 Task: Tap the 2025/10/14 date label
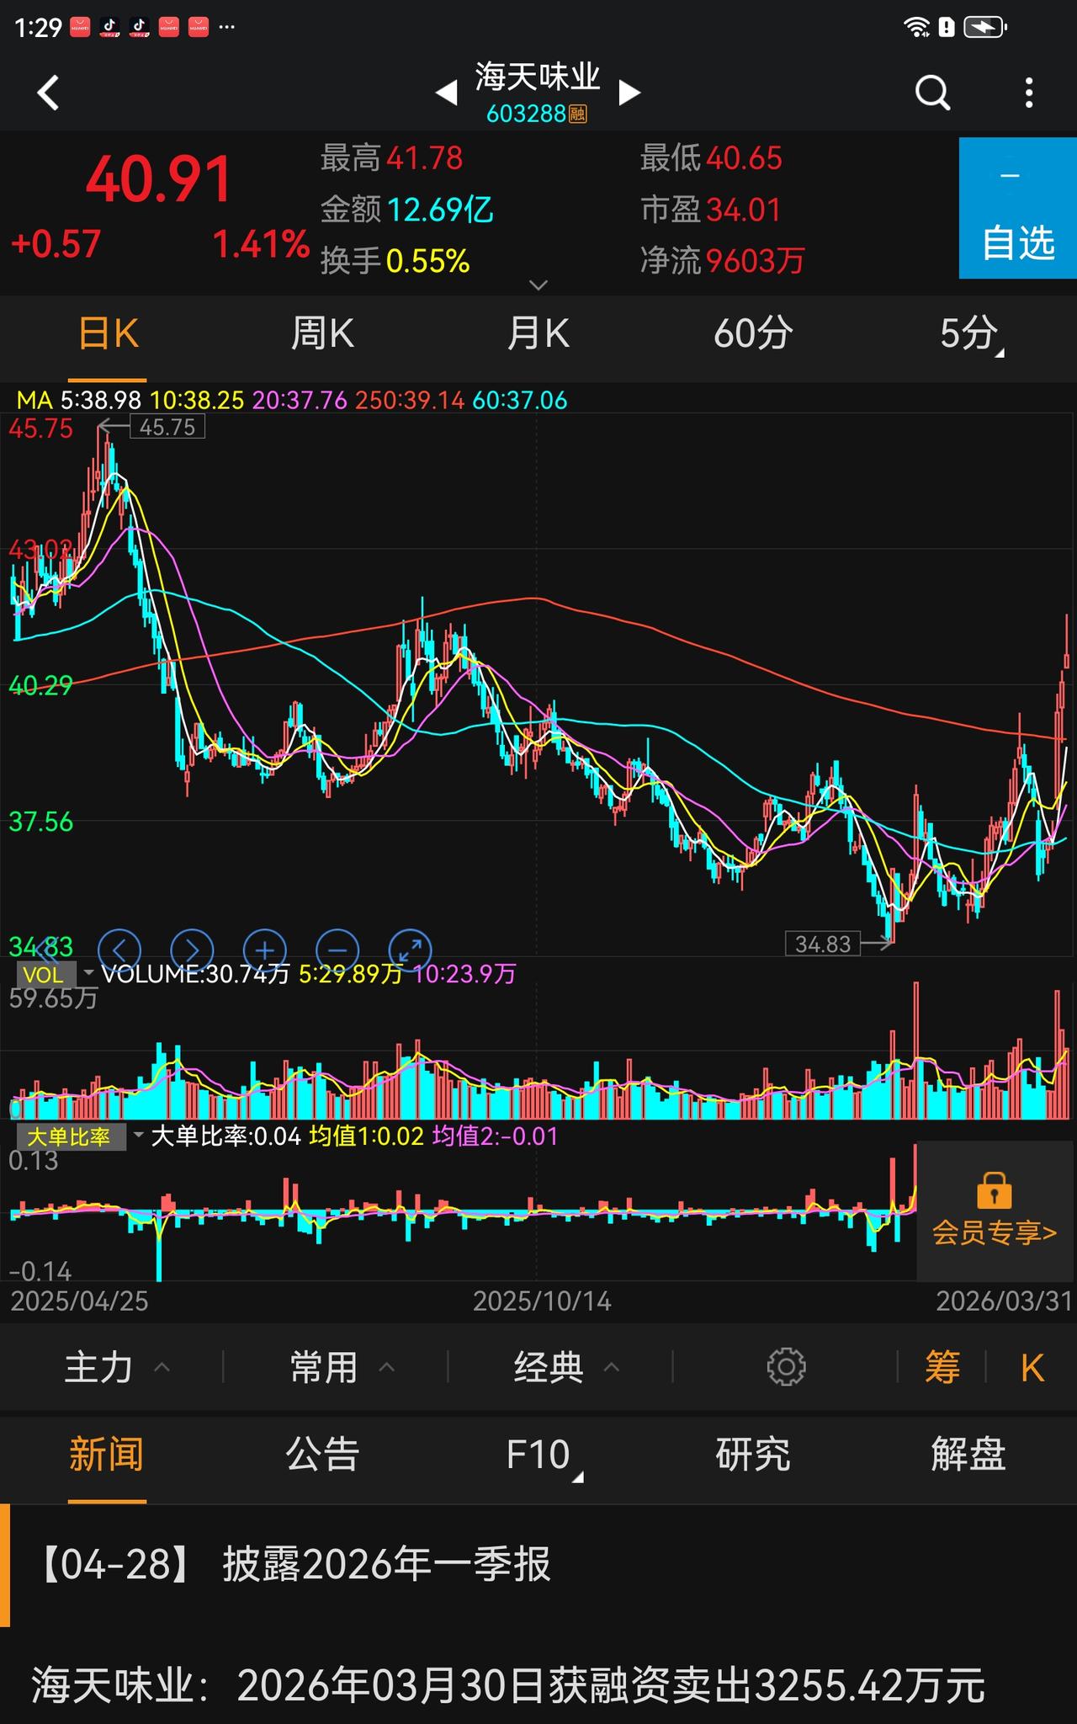coord(542,1301)
